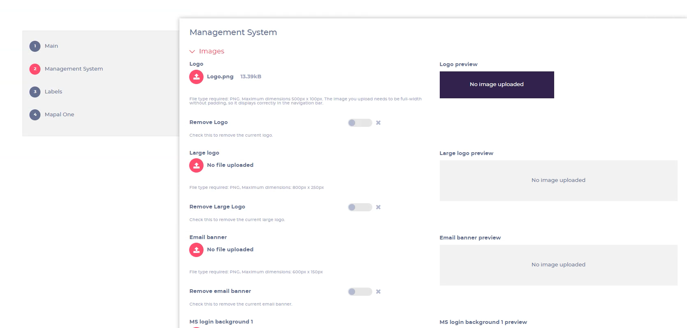Click the step 1 circle beside Main
The height and width of the screenshot is (328, 687).
point(35,46)
